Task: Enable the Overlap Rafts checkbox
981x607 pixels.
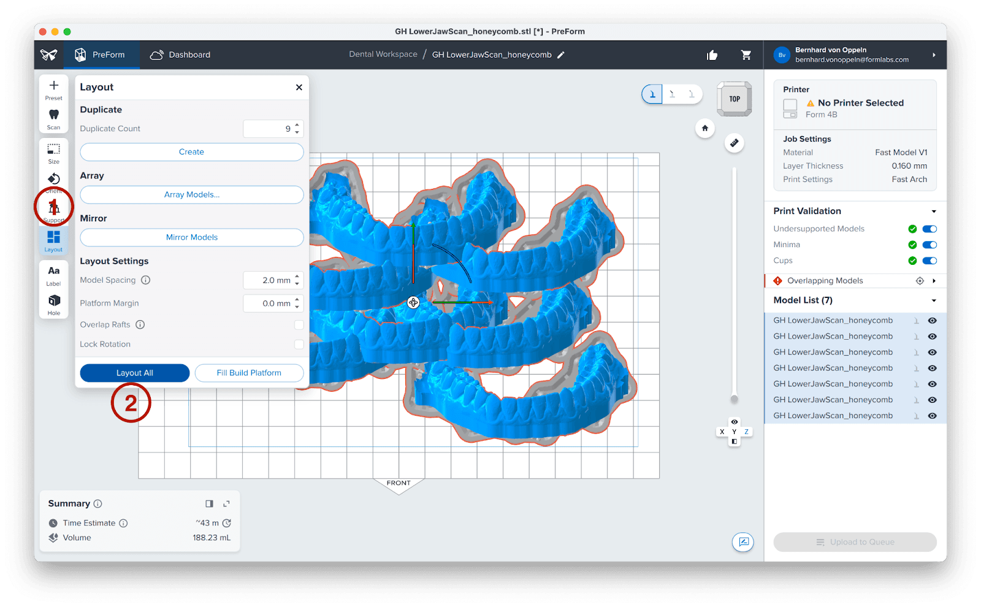Action: [299, 325]
